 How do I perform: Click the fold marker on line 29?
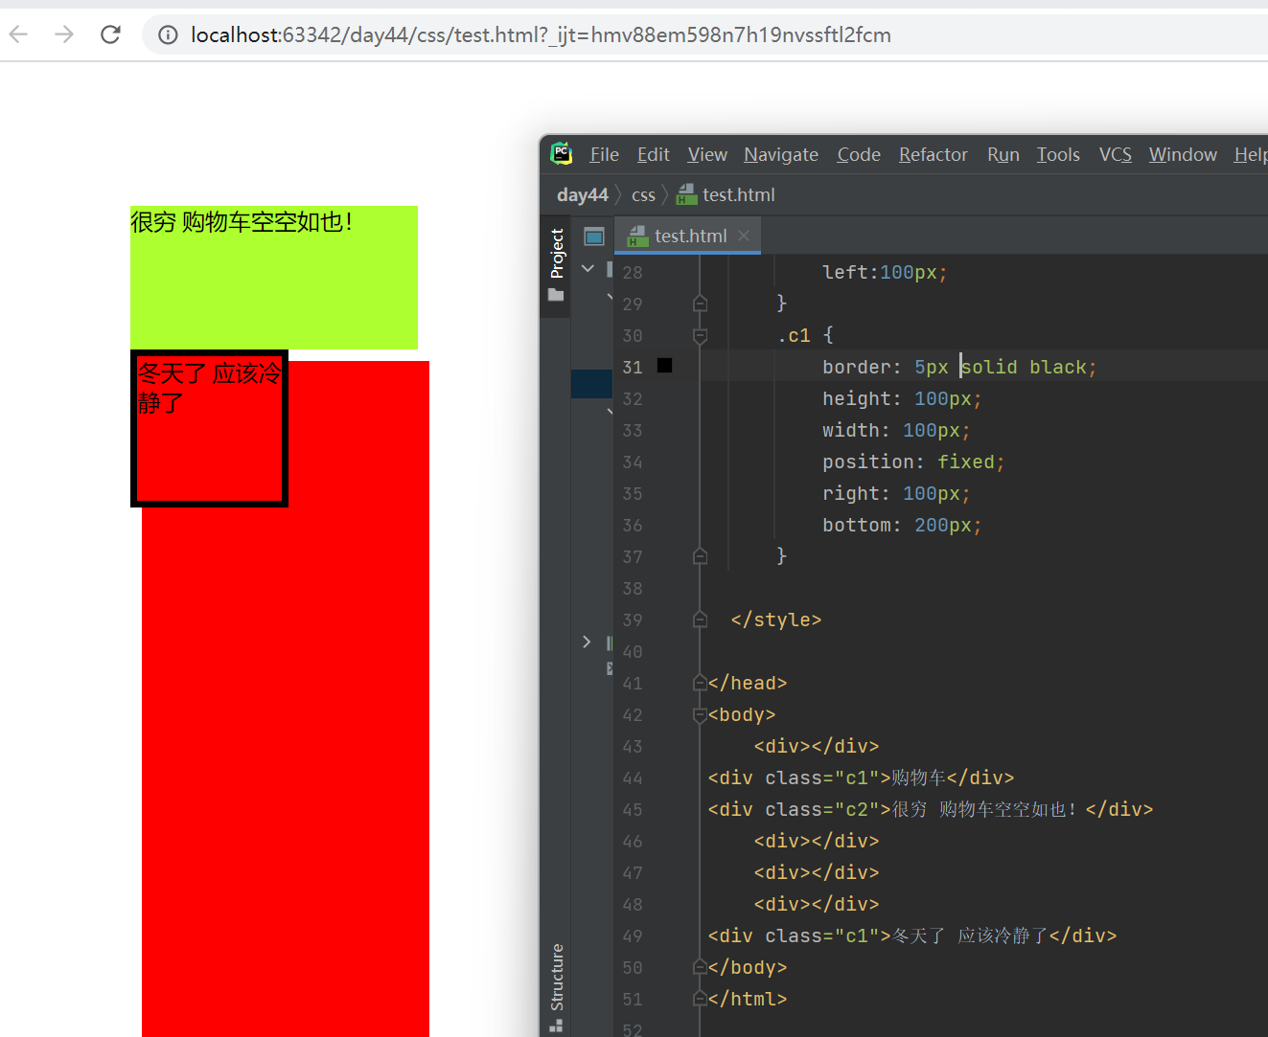pyautogui.click(x=700, y=304)
